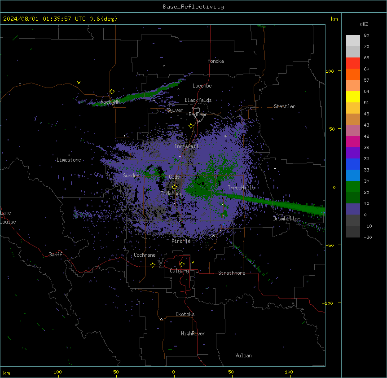Click the Sundre label

click(131, 176)
